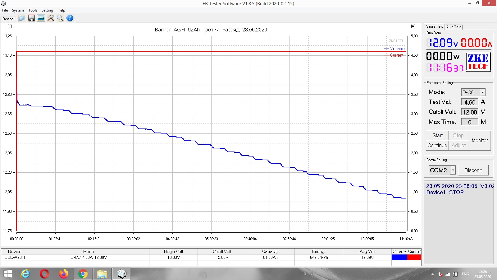Show hidden tray icons arrow
The height and width of the screenshot is (280, 497).
(x=432, y=274)
